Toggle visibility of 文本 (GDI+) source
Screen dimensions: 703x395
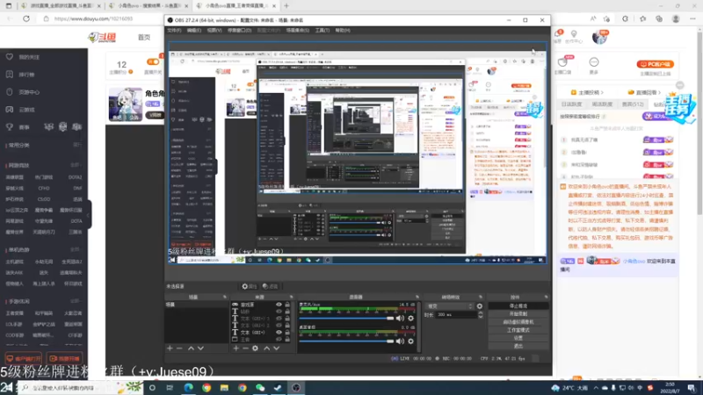point(279,333)
